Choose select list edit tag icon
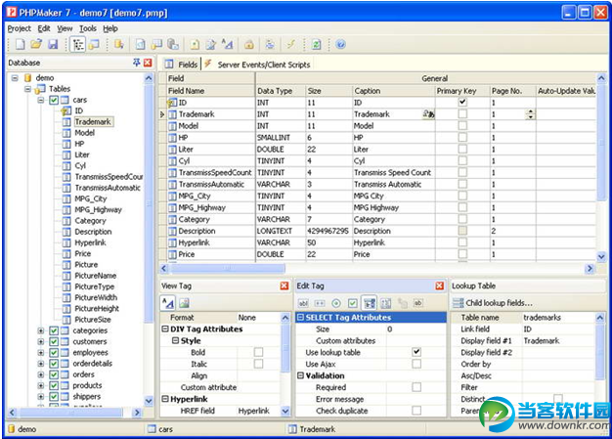This screenshot has height=439, width=612. (370, 303)
